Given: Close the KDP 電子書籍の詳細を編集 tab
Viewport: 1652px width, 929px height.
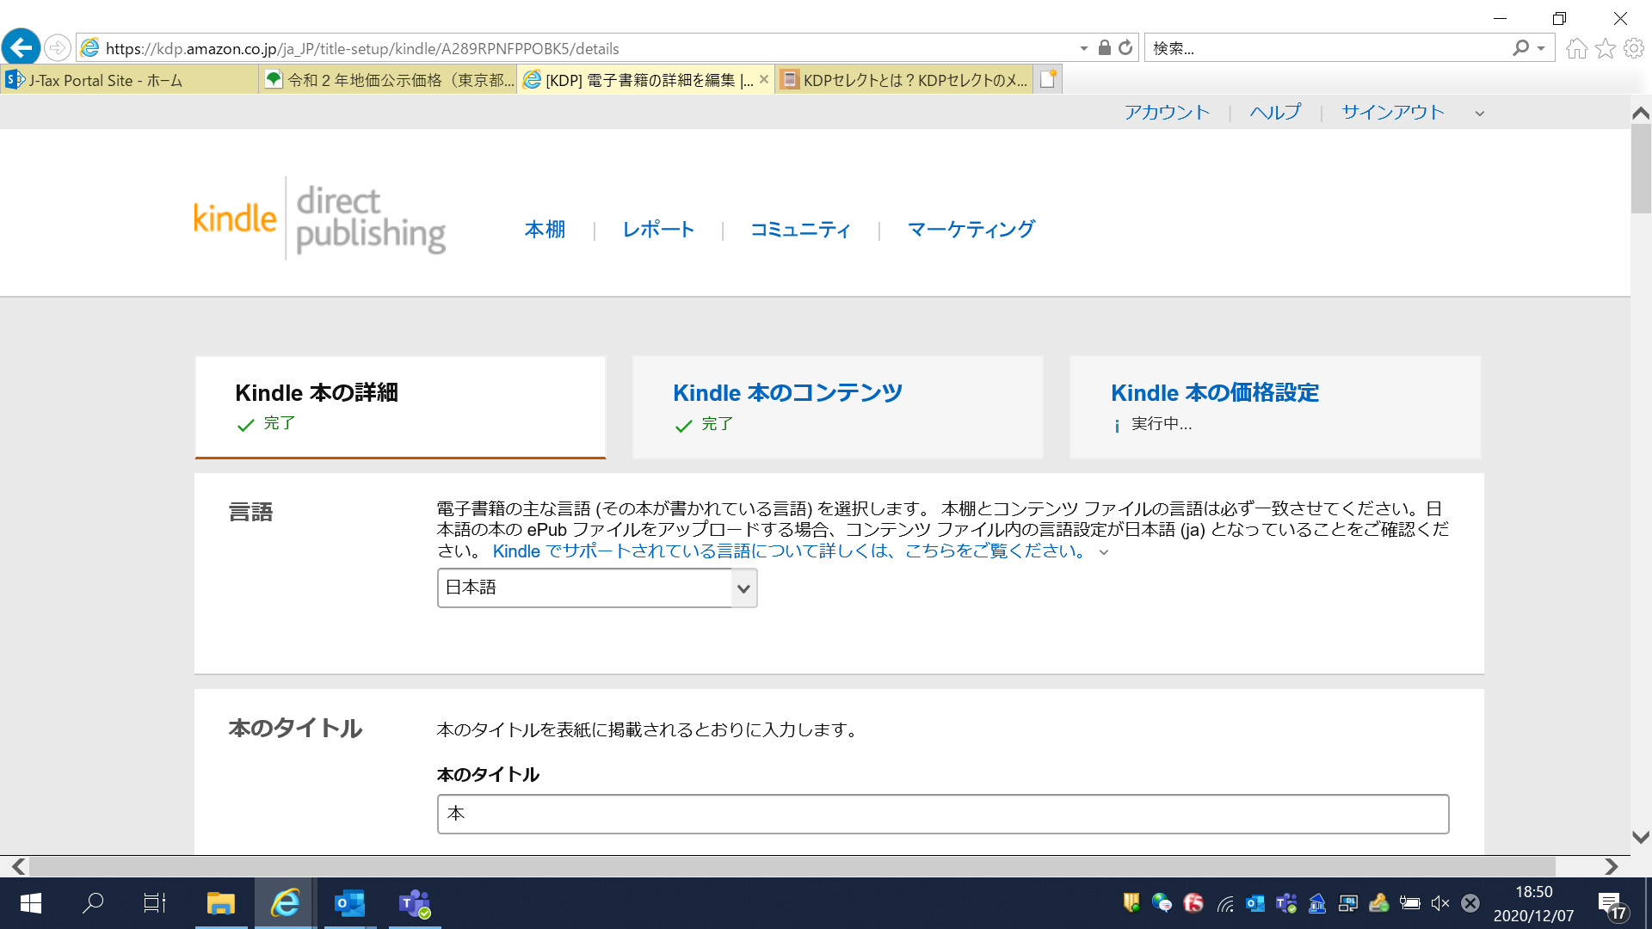Looking at the screenshot, I should [764, 79].
